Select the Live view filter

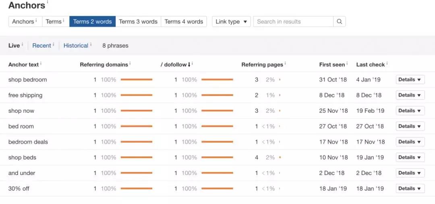14,46
